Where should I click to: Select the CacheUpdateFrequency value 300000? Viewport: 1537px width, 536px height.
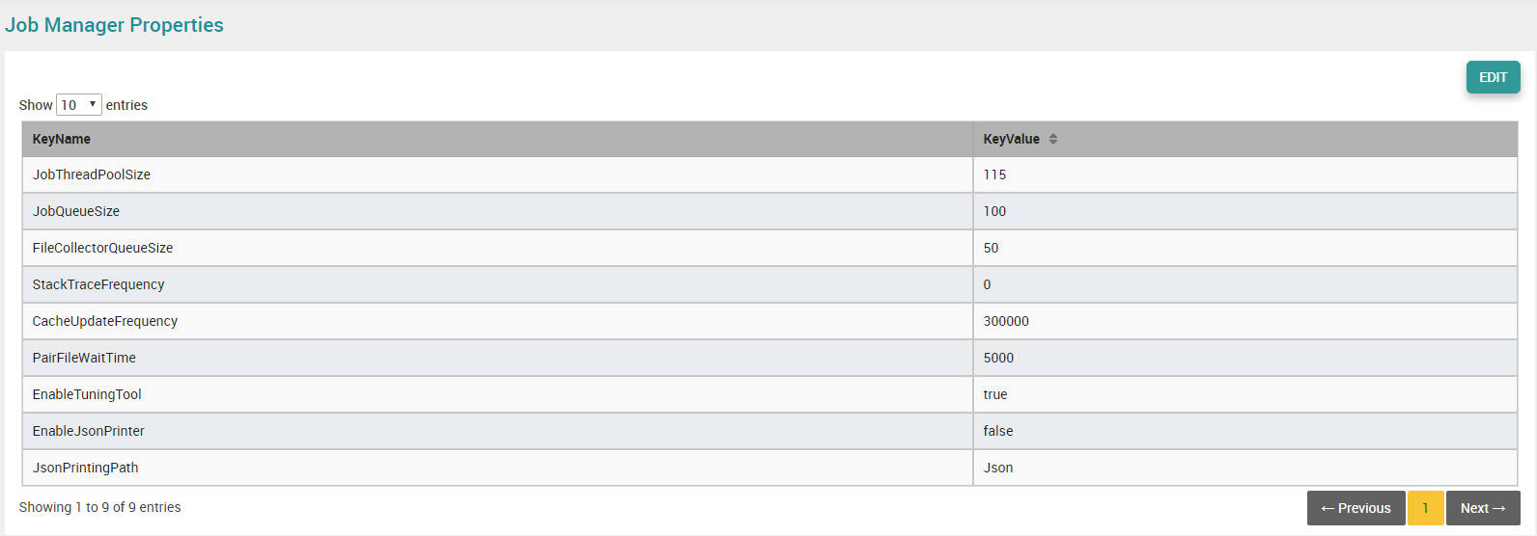coord(1006,321)
